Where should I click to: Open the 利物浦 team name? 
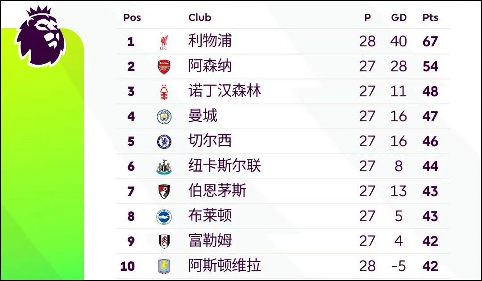click(210, 41)
